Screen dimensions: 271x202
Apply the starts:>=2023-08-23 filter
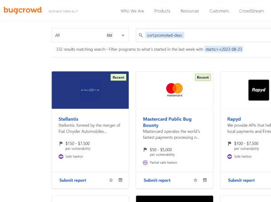[x=223, y=49]
